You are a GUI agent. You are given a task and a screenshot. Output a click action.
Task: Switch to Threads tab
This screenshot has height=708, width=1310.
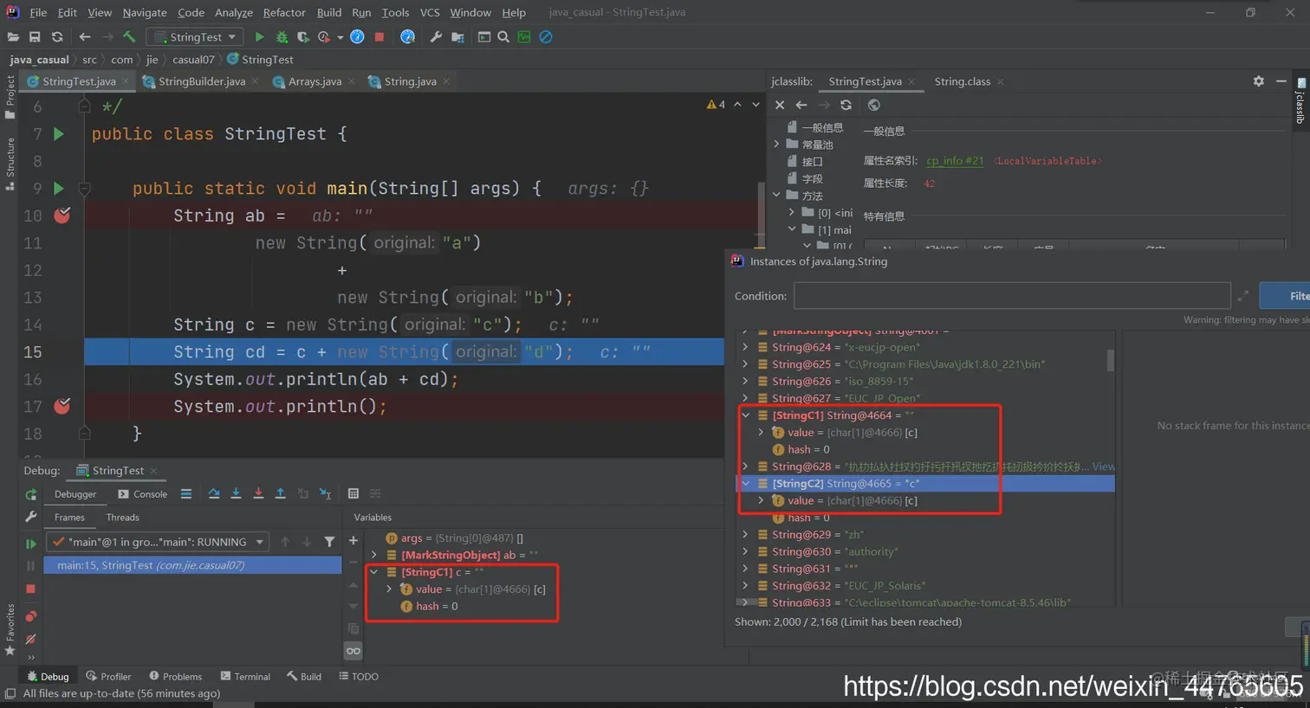click(x=122, y=518)
